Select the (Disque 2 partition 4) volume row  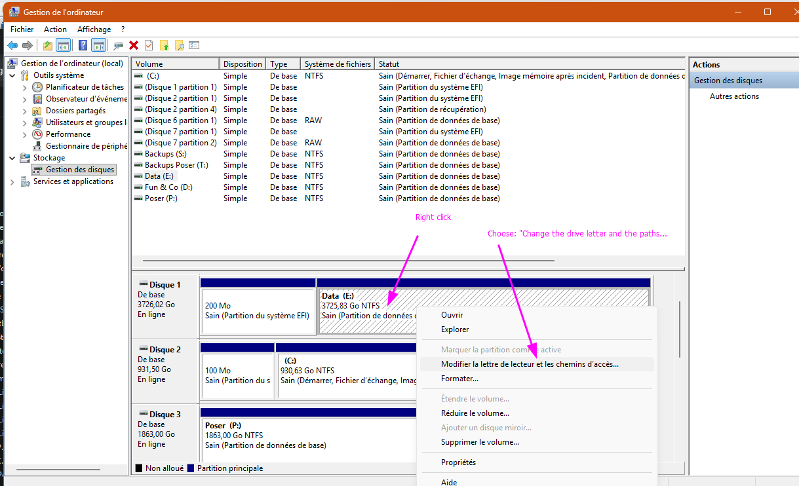(x=408, y=109)
